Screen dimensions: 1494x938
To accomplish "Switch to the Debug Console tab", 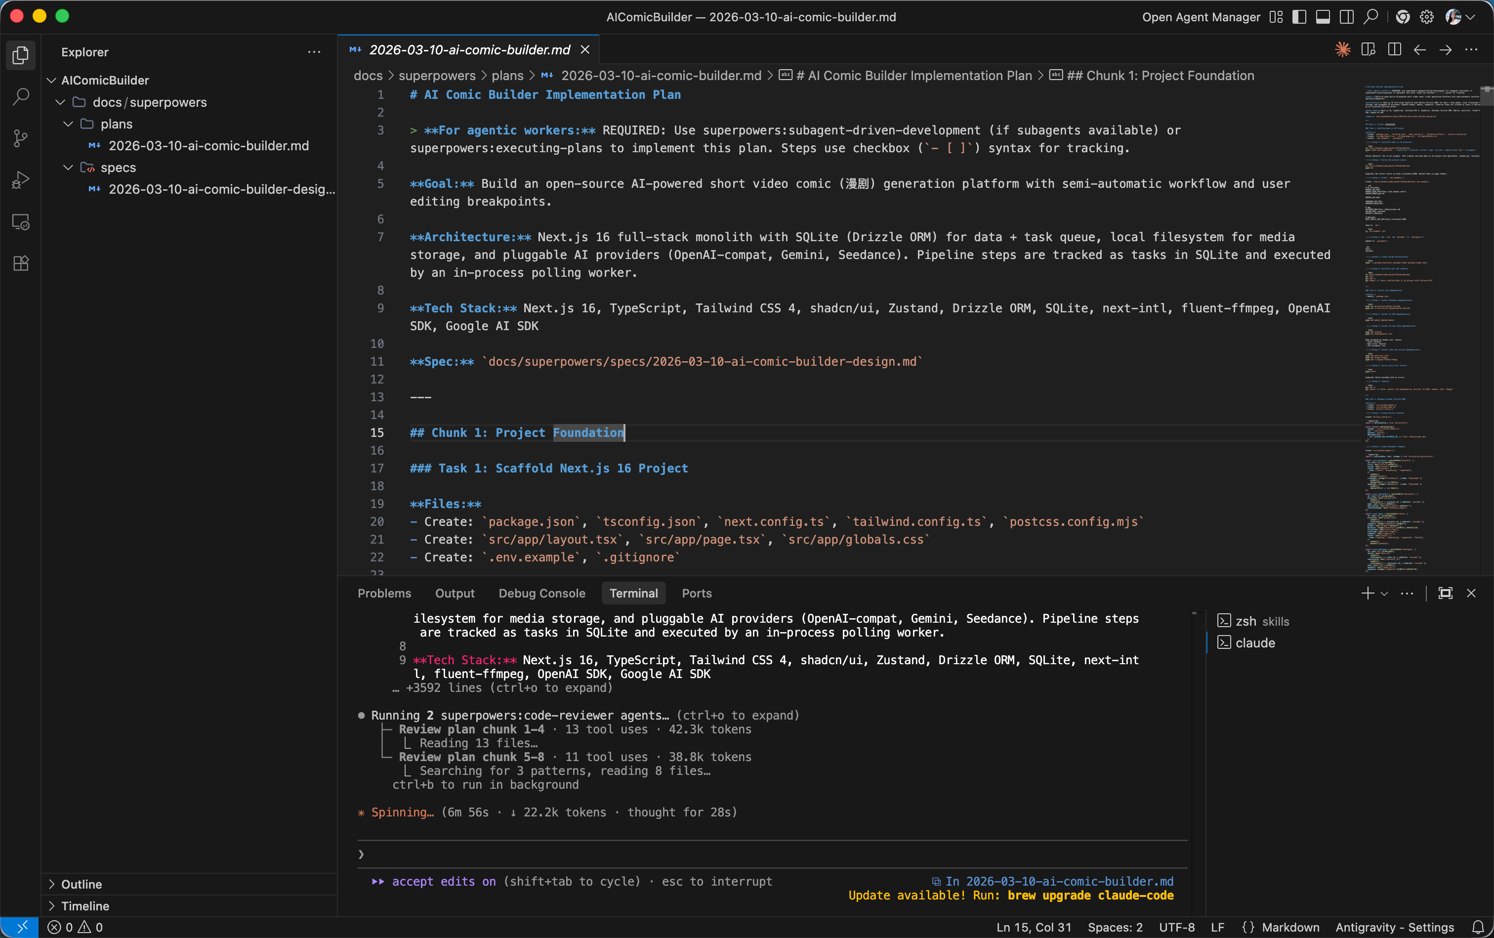I will [x=541, y=593].
